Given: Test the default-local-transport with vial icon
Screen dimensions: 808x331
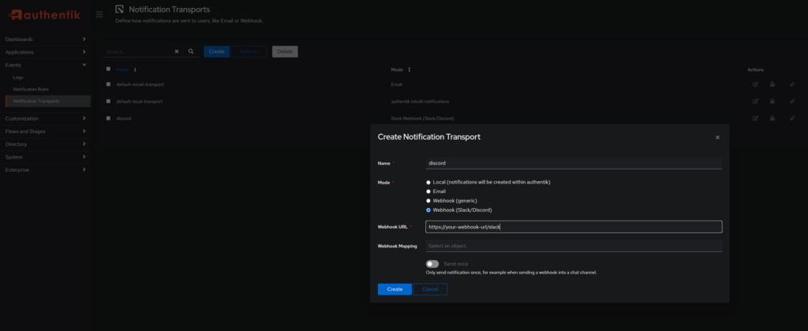Looking at the screenshot, I should click(792, 102).
